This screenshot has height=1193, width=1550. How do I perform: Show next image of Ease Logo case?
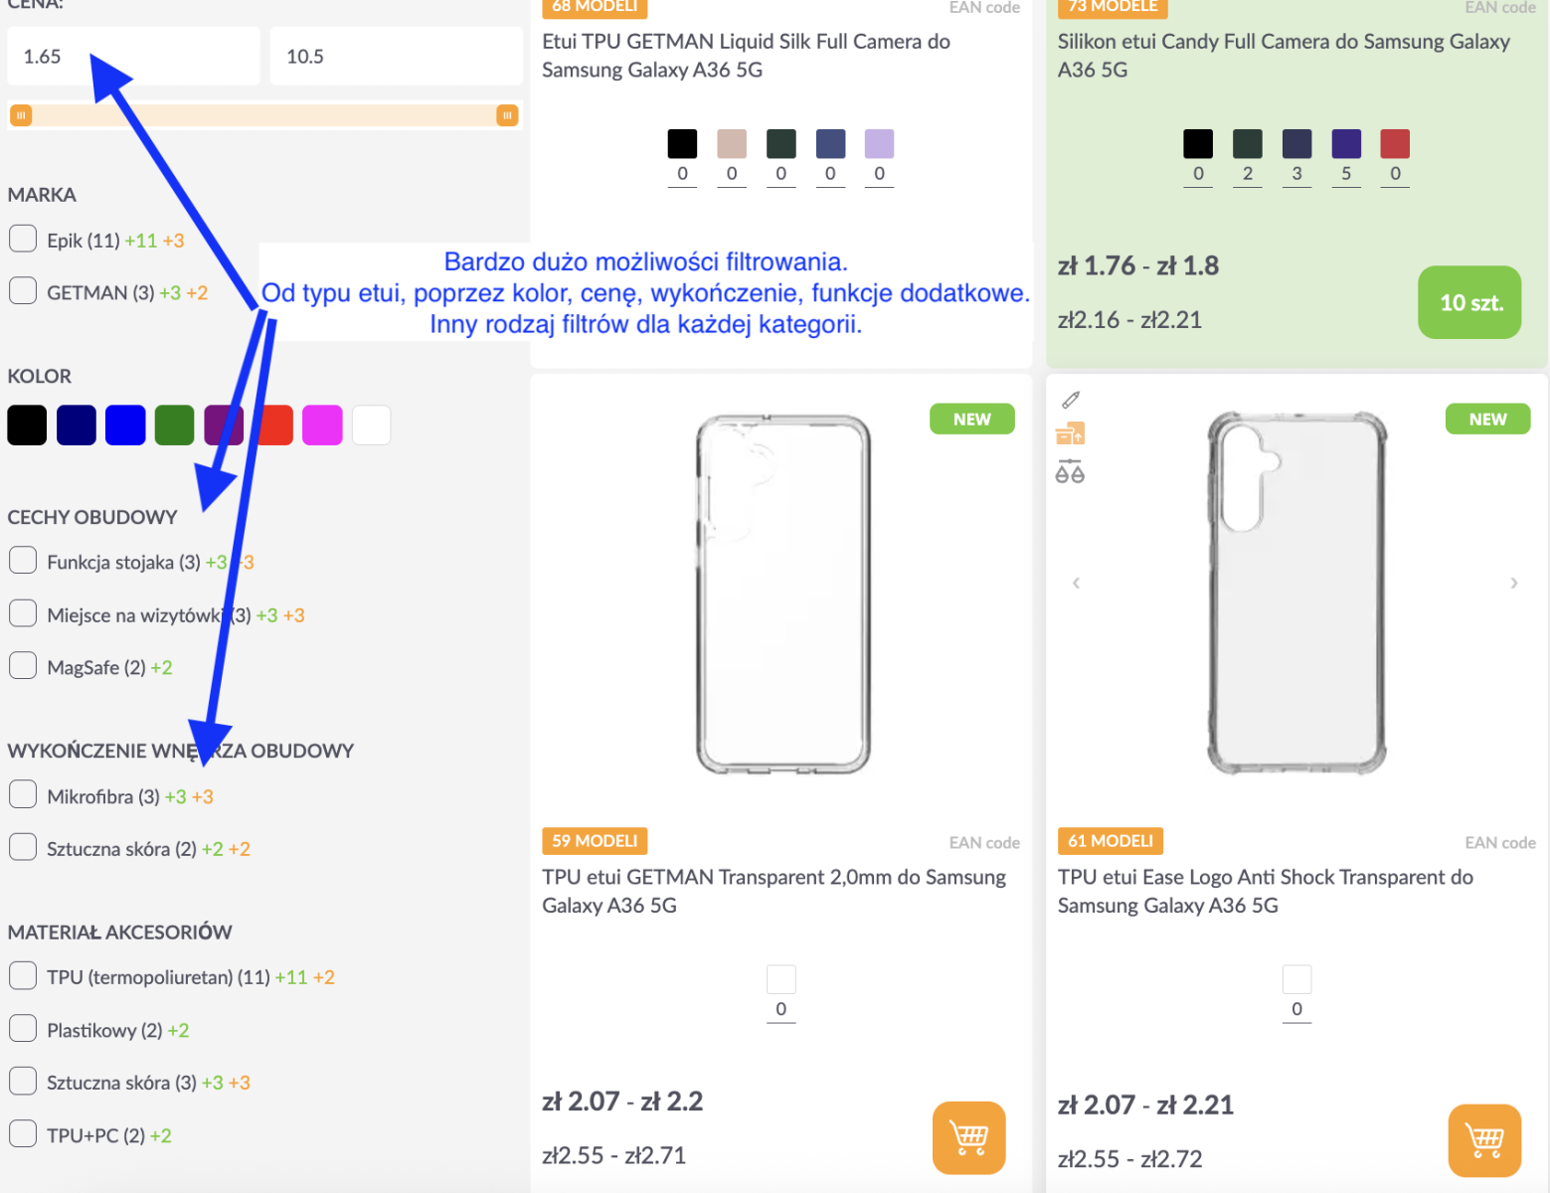[1513, 584]
